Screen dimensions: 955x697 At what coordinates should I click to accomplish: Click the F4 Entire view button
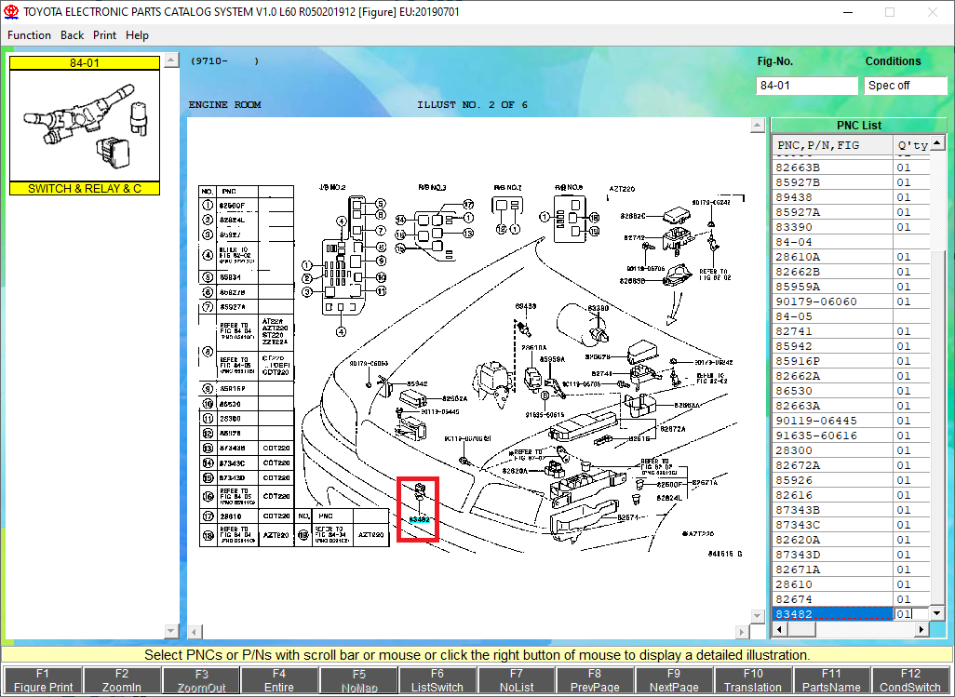click(x=279, y=680)
